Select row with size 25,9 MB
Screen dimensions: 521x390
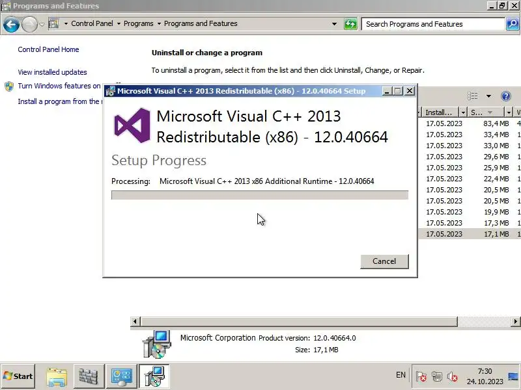click(470, 168)
